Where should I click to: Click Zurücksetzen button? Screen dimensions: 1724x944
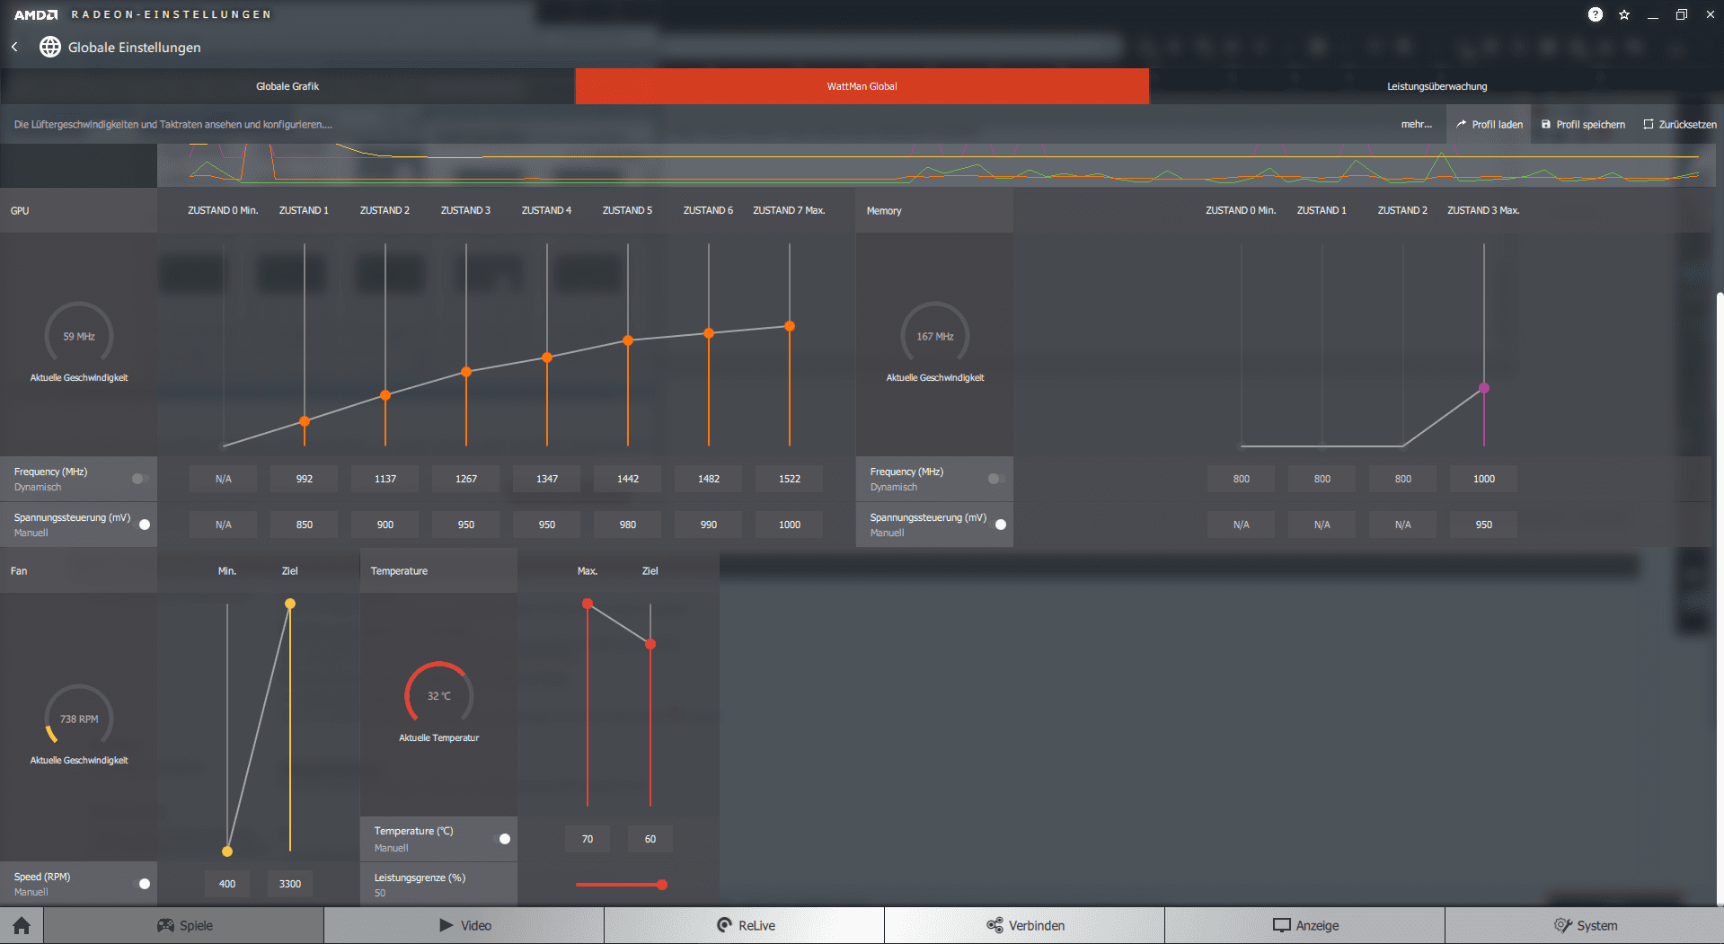[1680, 124]
